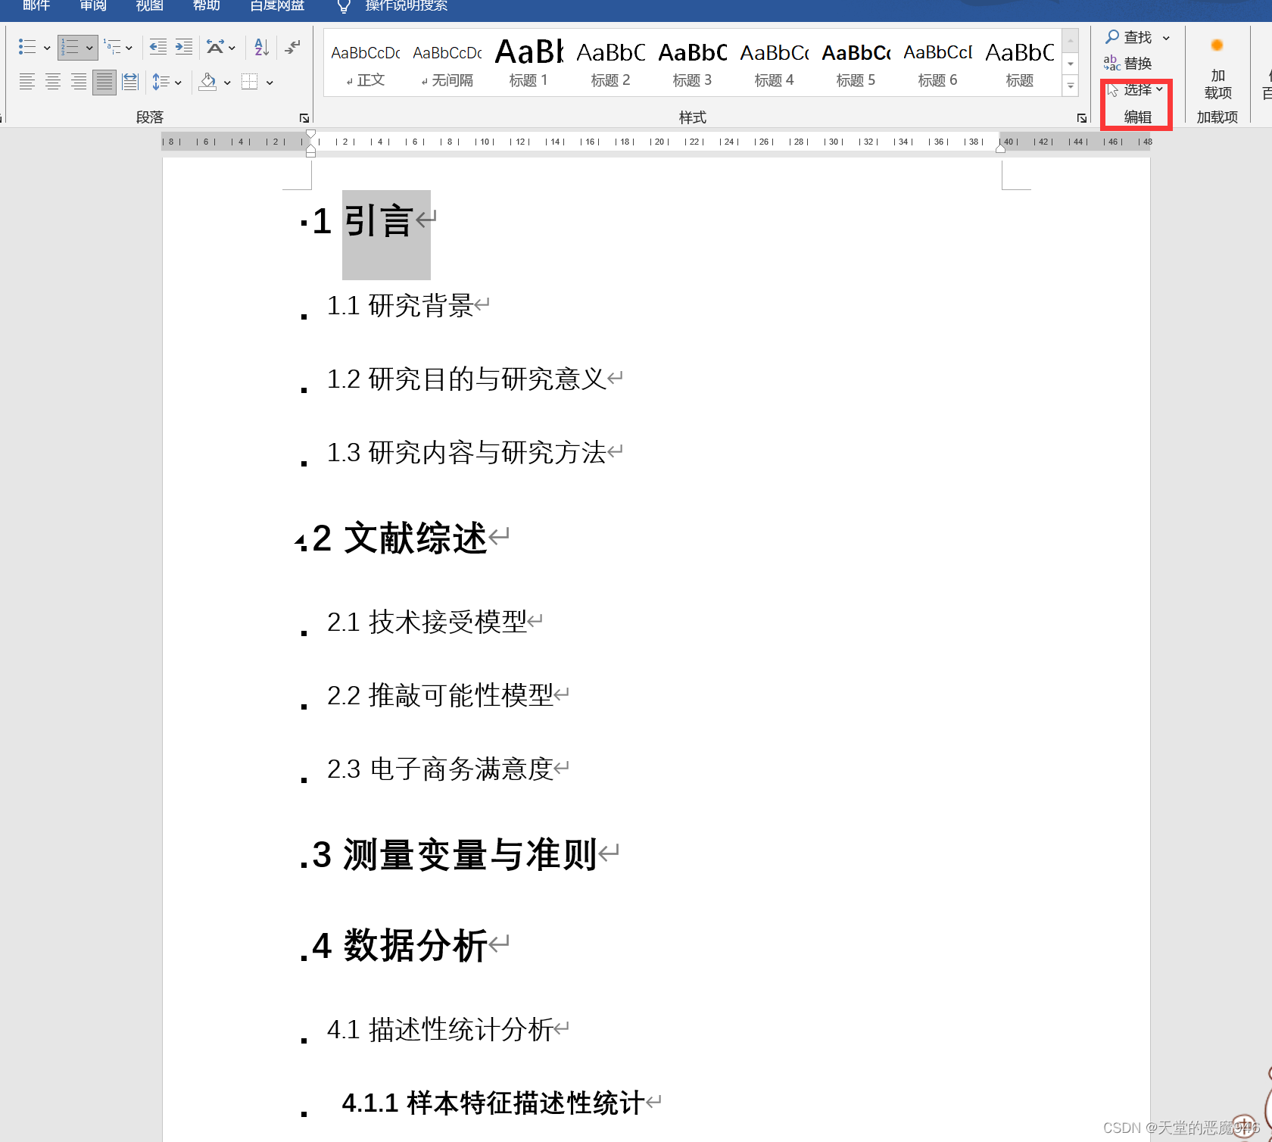This screenshot has height=1142, width=1272.
Task: Open the 百度网盘 ribbon tab
Action: coord(277,6)
